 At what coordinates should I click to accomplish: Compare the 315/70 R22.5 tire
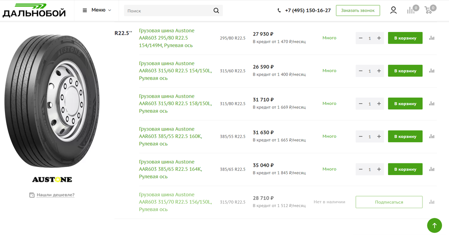pos(432,202)
